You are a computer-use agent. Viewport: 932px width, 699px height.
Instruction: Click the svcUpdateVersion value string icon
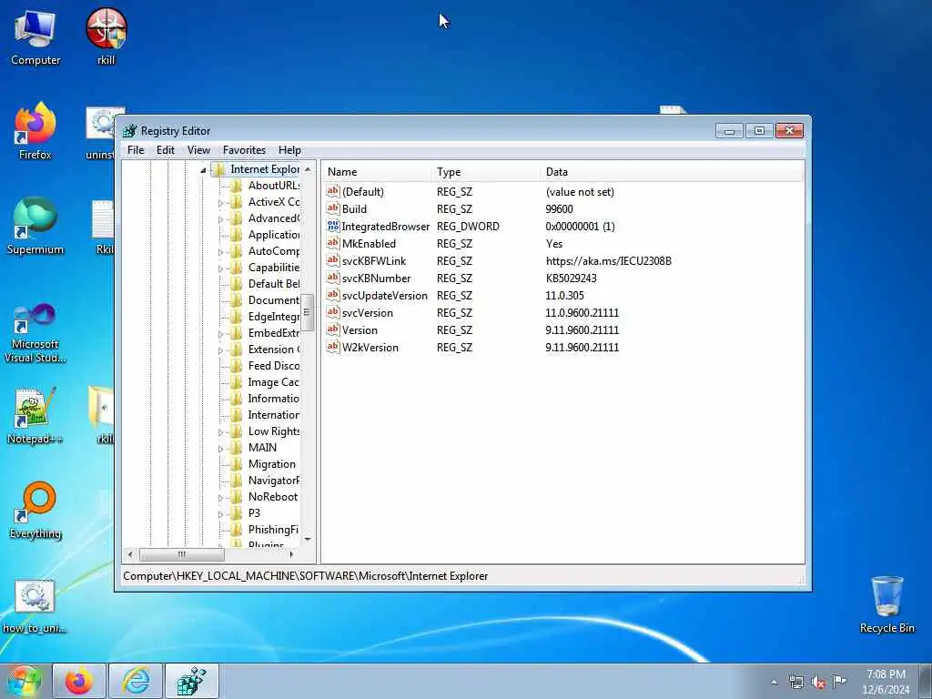click(x=333, y=295)
